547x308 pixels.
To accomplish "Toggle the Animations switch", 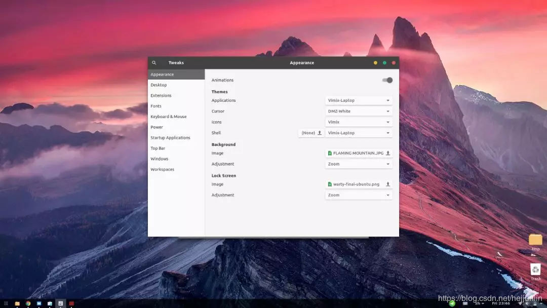I will pyautogui.click(x=387, y=80).
